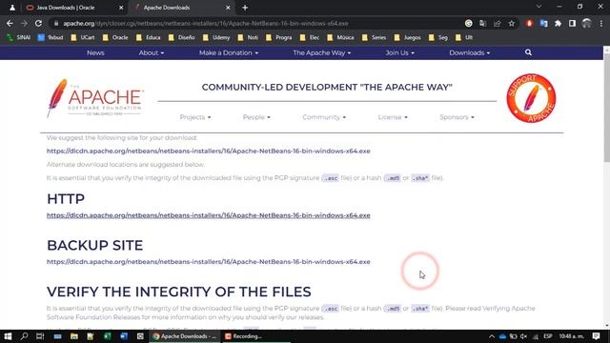Viewport: 610px width, 343px height.
Task: Open the Diseño bookmarks folder
Action: [x=182, y=37]
